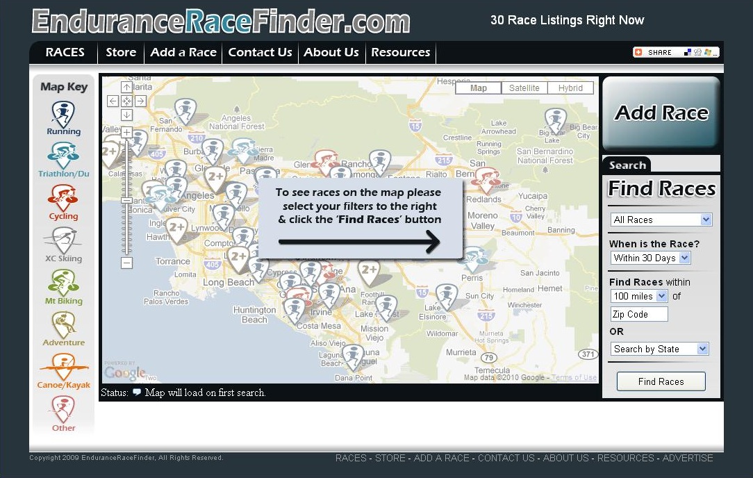Select the Map view type button
Viewport: 753px width, 478px height.
479,88
